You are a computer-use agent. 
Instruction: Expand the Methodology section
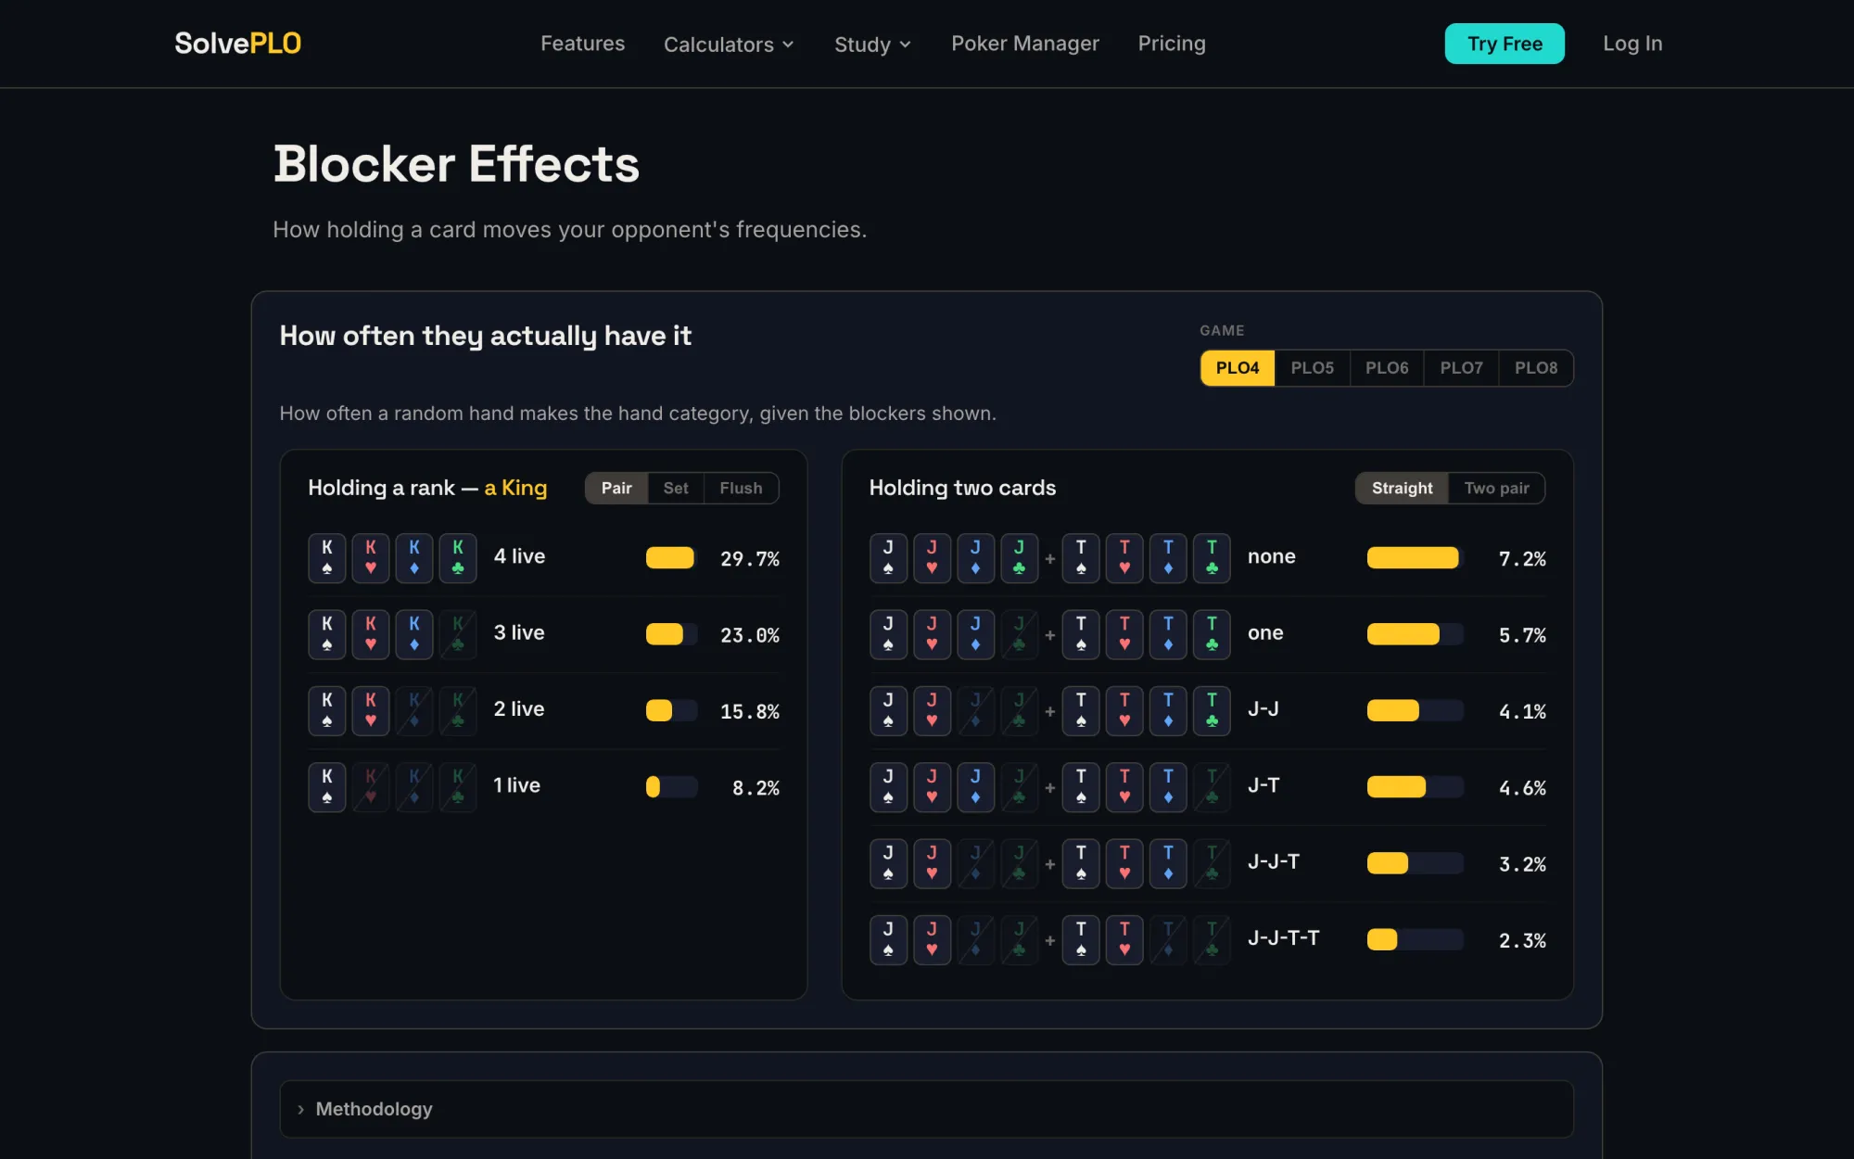pyautogui.click(x=926, y=1109)
